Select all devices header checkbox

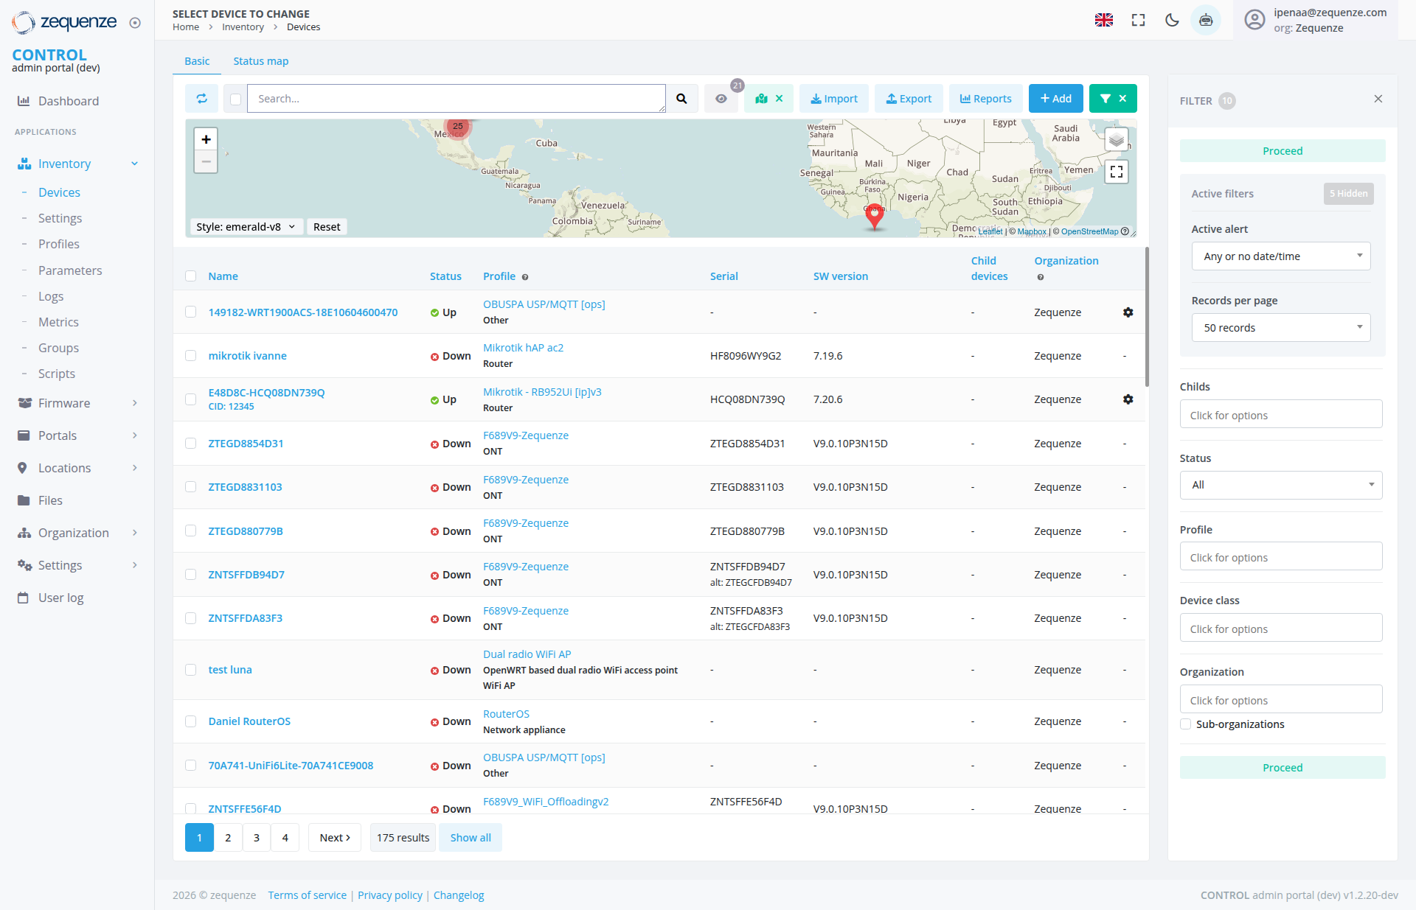[x=191, y=276]
